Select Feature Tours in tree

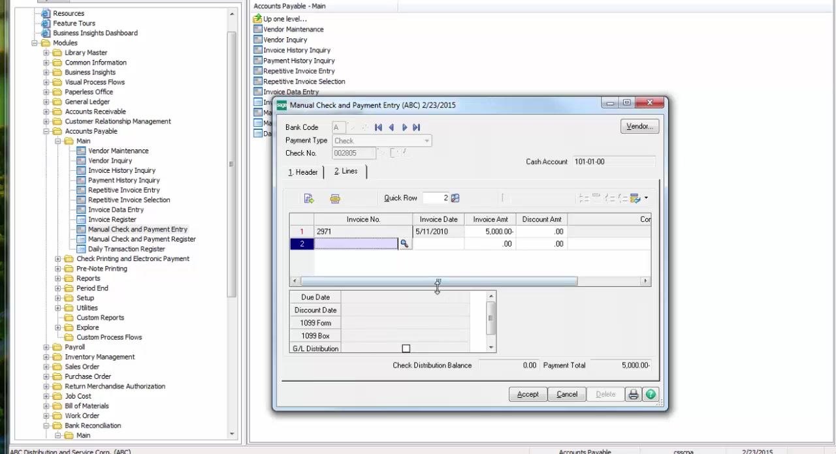point(74,23)
